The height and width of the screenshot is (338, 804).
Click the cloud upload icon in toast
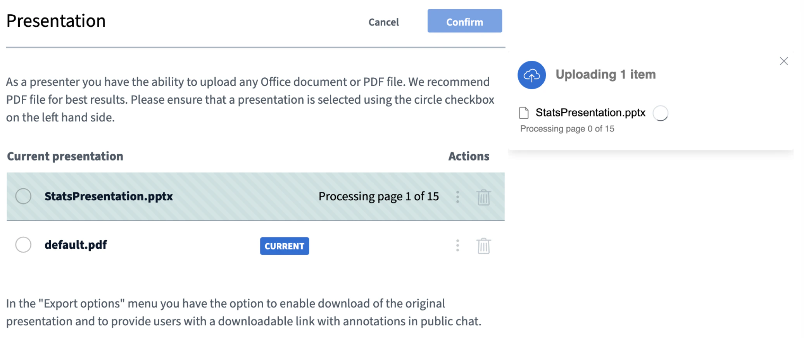coord(531,75)
